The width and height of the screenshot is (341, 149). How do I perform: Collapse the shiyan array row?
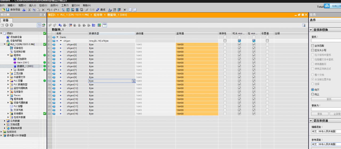coord(61,41)
